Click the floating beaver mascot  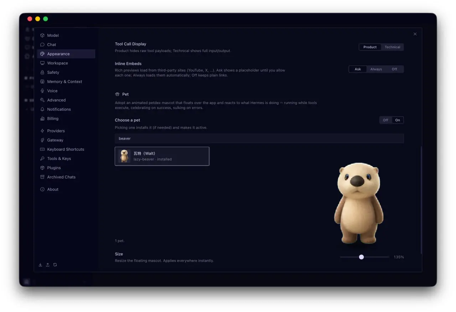coord(358,203)
